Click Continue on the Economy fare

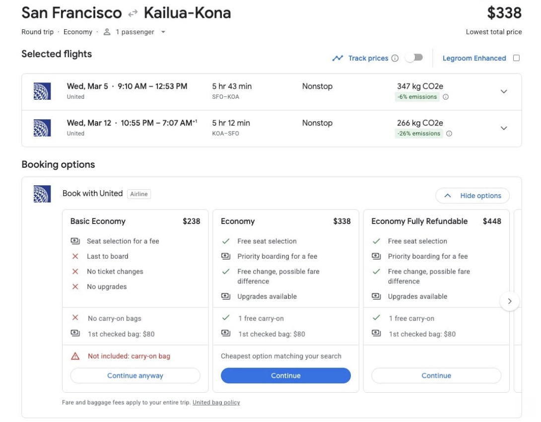[x=286, y=376]
